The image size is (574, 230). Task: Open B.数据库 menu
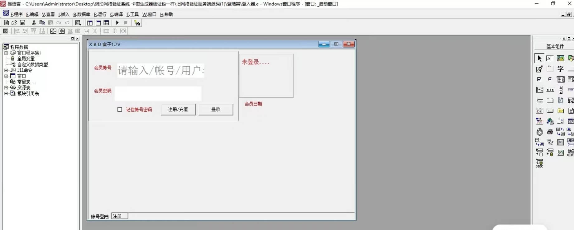82,14
